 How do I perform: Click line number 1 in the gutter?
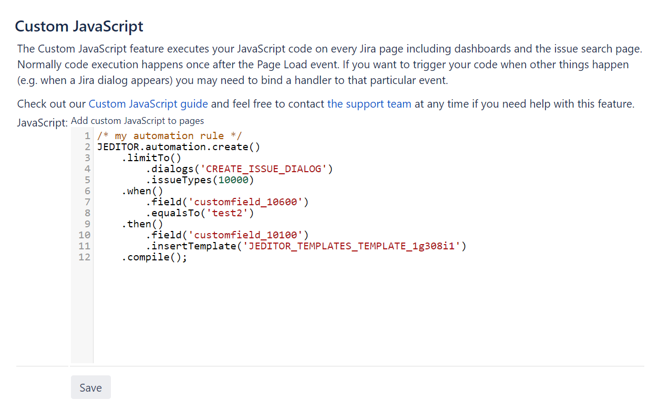(87, 136)
